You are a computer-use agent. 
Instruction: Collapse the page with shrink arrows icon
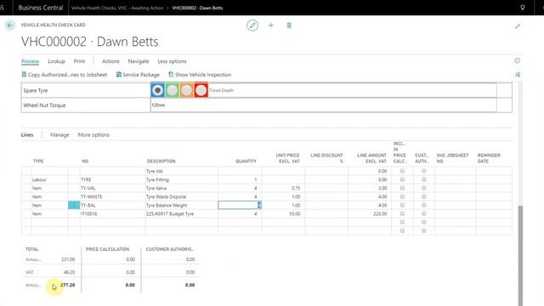point(518,26)
